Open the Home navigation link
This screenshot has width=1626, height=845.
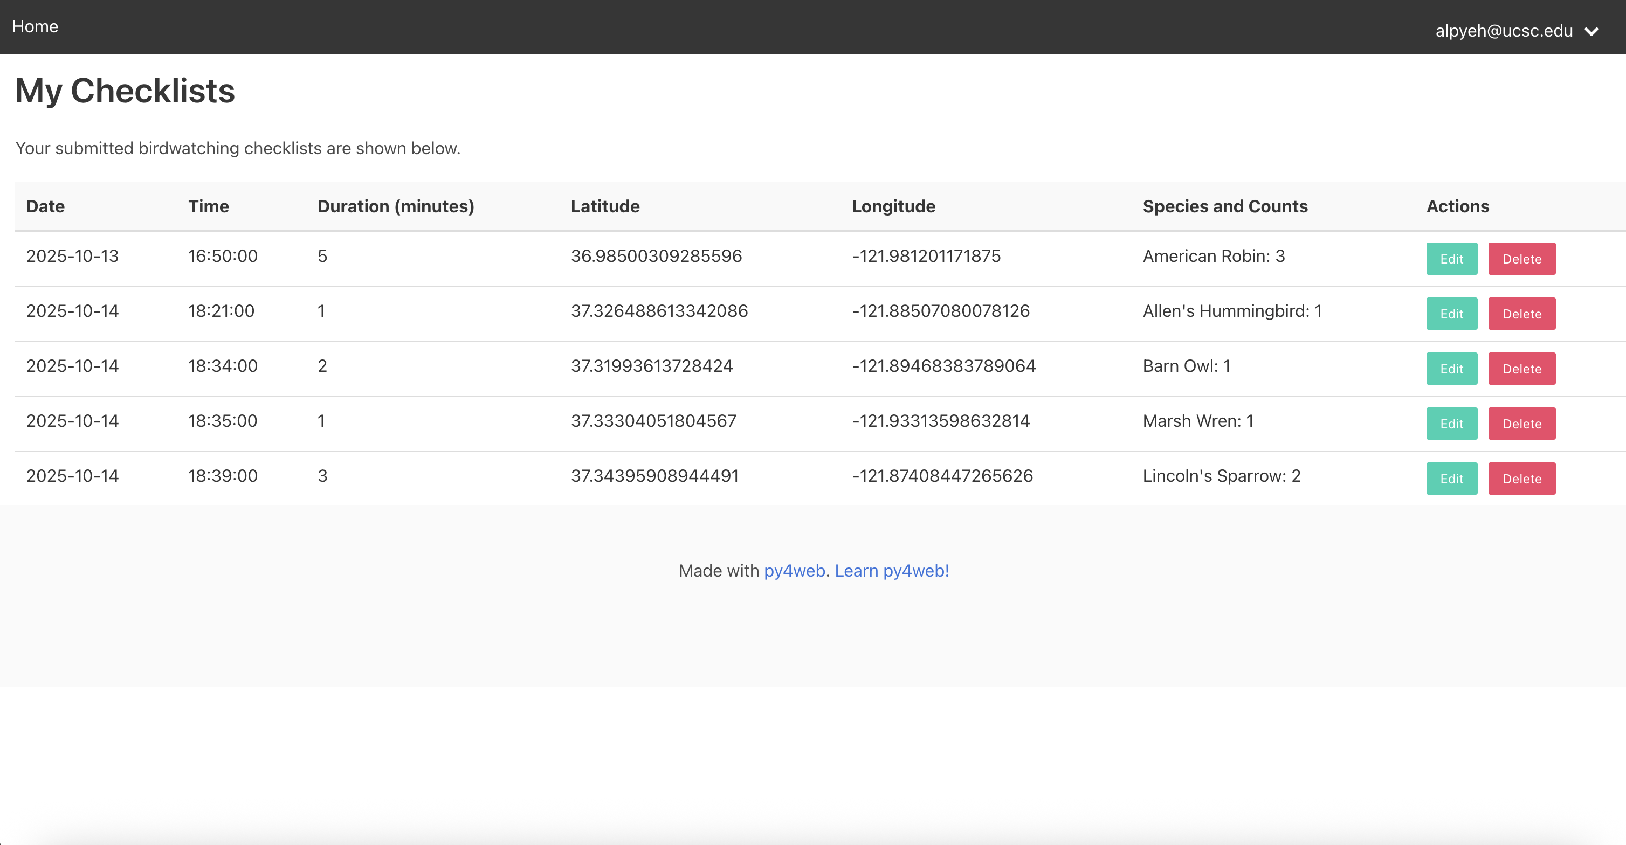pos(35,26)
